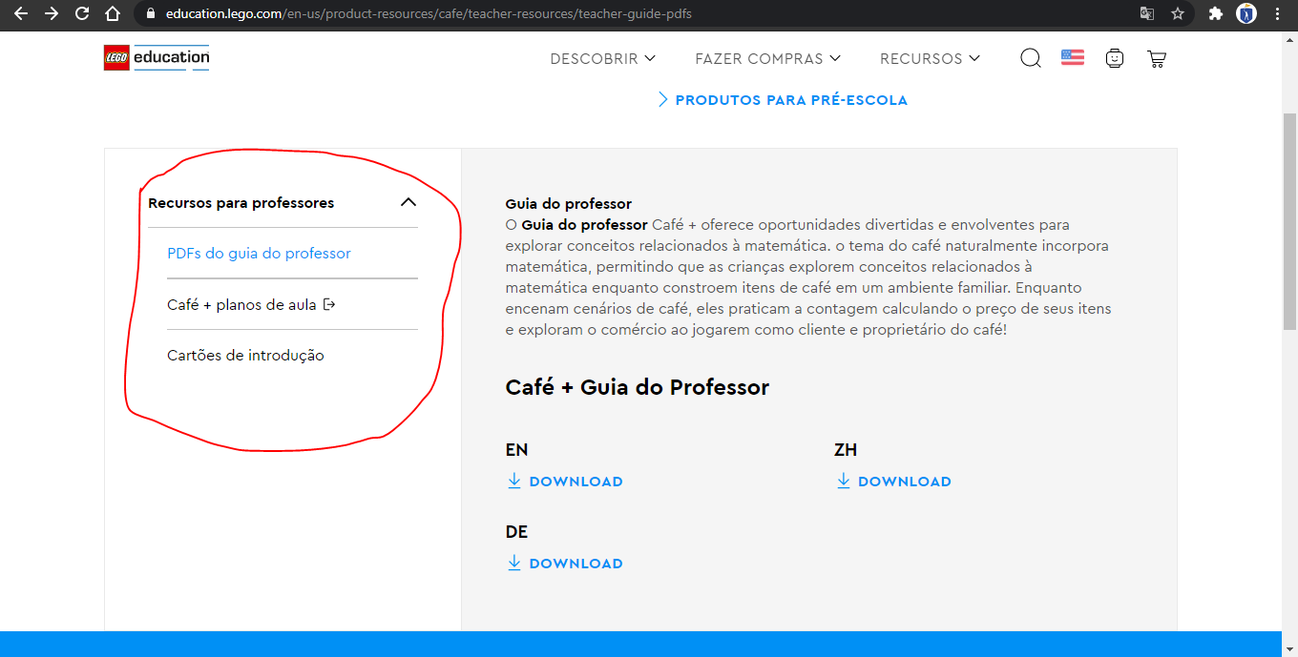Image resolution: width=1298 pixels, height=657 pixels.
Task: Select Cartões de introdução in sidebar
Action: [245, 356]
